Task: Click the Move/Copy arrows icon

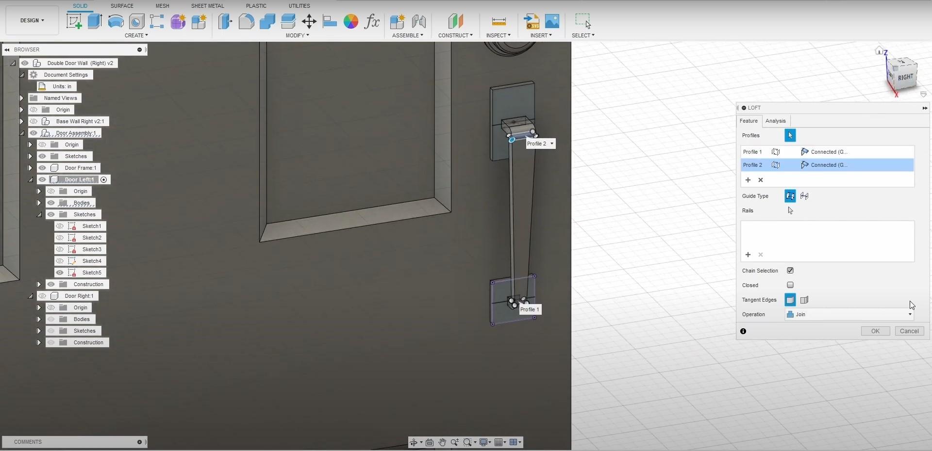Action: point(309,21)
